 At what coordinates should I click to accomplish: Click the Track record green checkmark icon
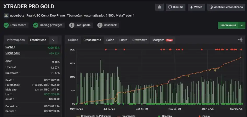coord(6,25)
